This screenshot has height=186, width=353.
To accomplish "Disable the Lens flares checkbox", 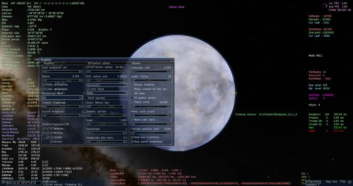I will (x=88, y=89).
